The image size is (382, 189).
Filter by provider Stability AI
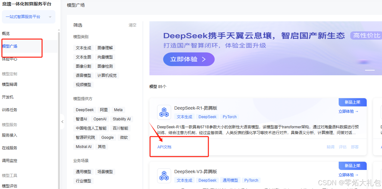point(122,119)
